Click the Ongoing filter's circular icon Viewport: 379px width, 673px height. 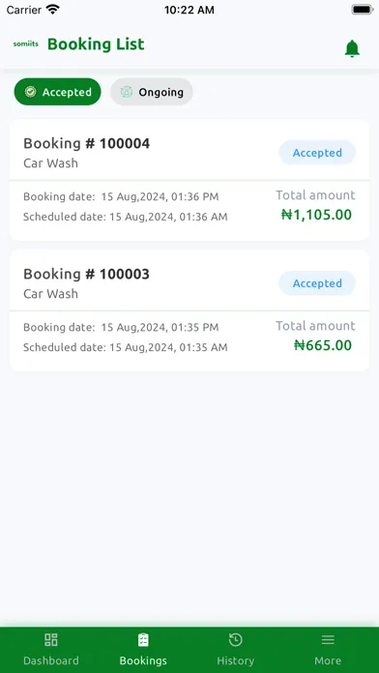pyautogui.click(x=127, y=92)
